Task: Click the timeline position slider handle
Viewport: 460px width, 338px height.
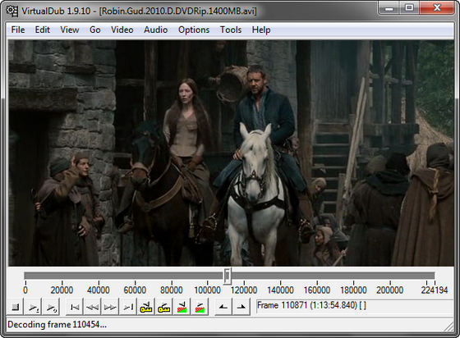Action: coord(227,276)
